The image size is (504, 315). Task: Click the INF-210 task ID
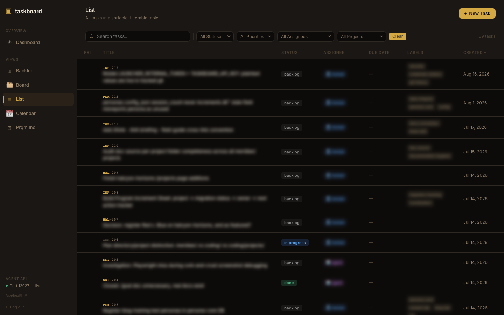tap(111, 146)
